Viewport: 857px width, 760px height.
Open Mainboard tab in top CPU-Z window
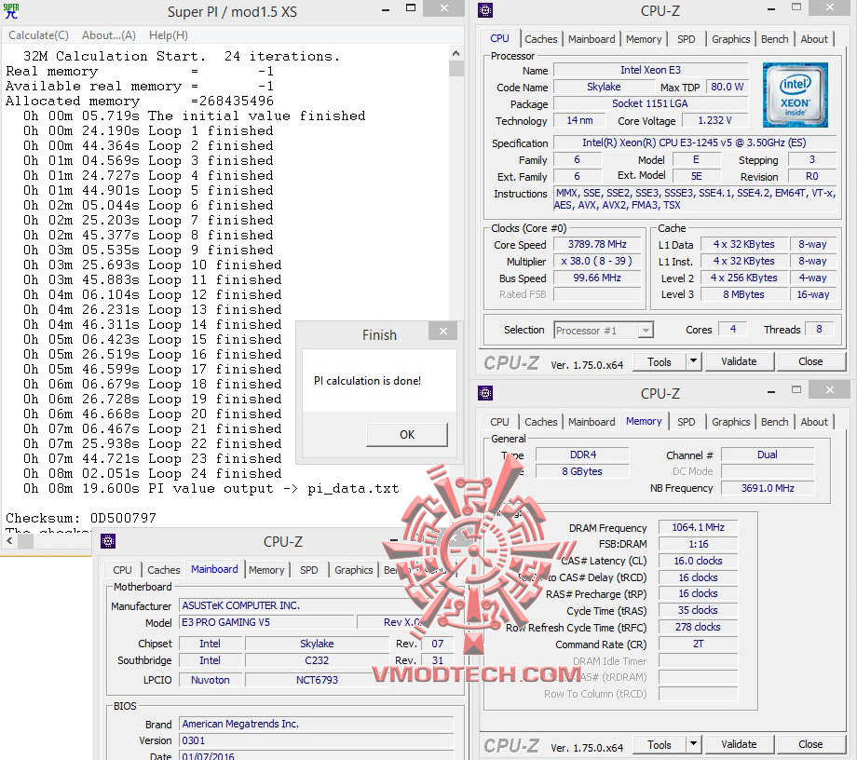[592, 39]
